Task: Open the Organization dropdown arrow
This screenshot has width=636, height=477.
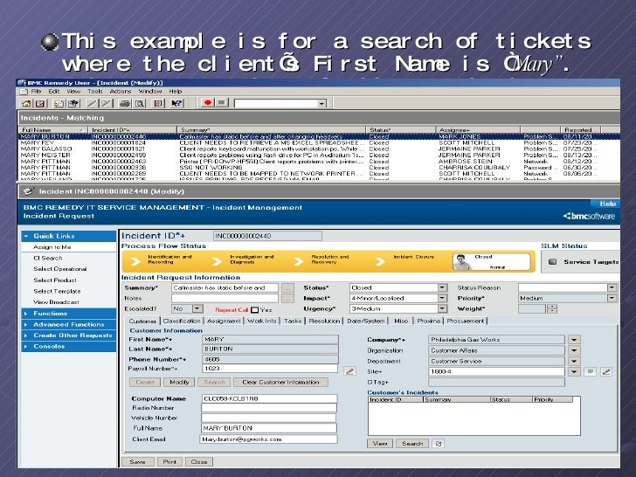Action: [574, 350]
